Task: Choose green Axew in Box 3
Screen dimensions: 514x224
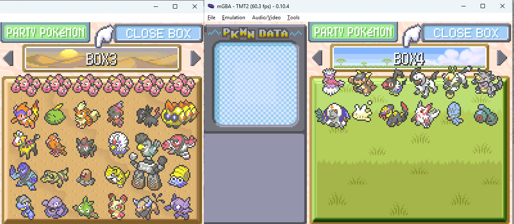Action: pos(86,206)
